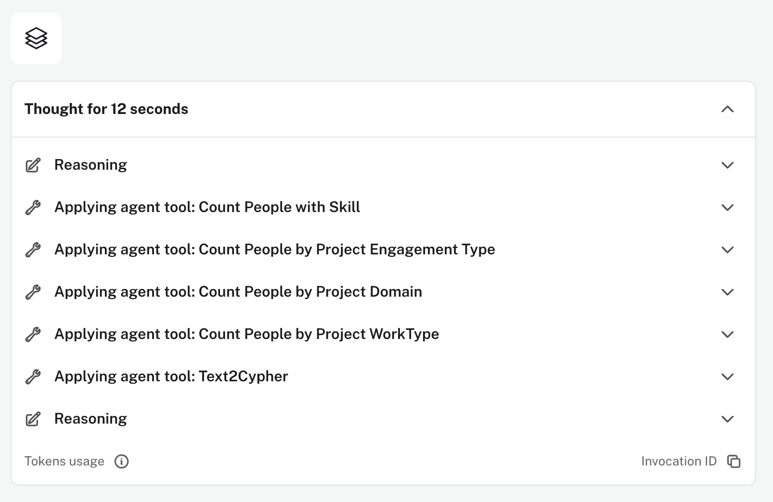773x502 pixels.
Task: Expand the first Reasoning step chevron
Action: pos(727,165)
